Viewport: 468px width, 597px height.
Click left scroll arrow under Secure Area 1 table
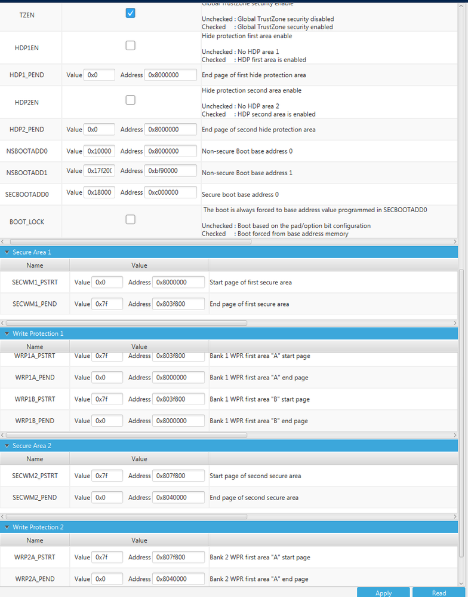click(2, 323)
